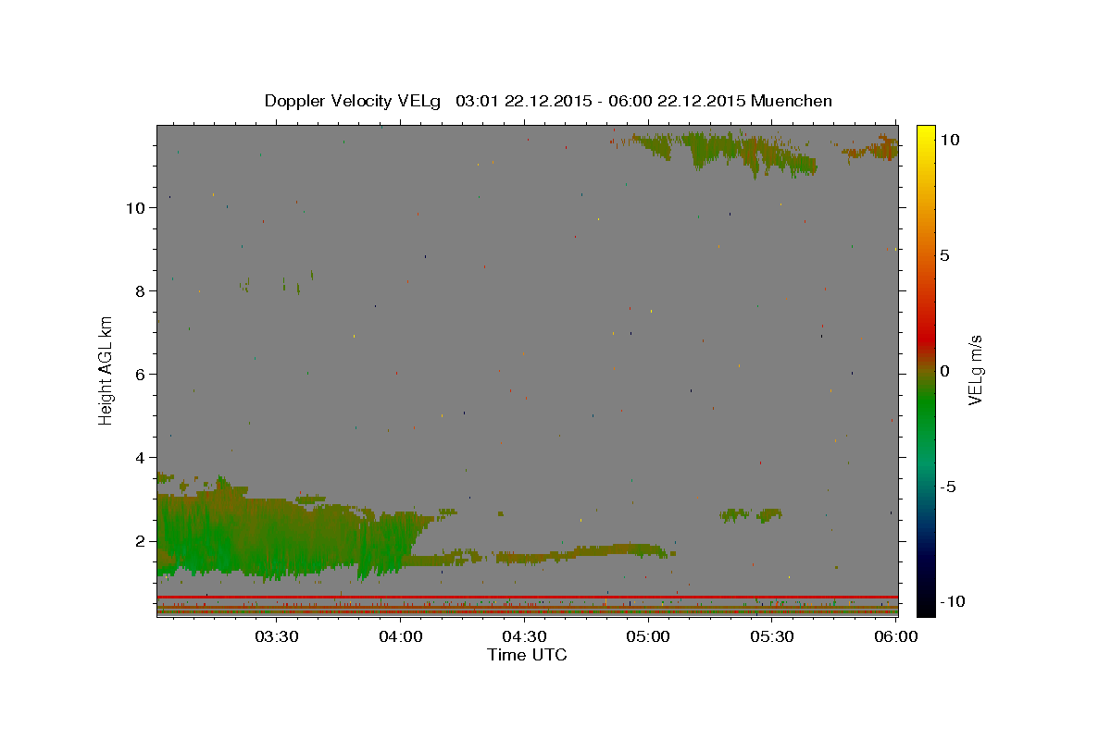Click the height tick label 4

click(142, 458)
